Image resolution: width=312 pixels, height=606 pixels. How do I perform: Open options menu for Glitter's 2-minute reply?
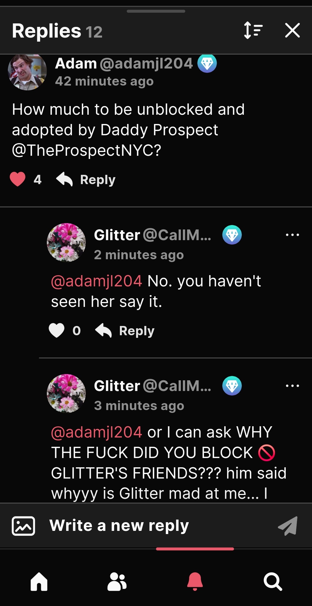click(292, 235)
